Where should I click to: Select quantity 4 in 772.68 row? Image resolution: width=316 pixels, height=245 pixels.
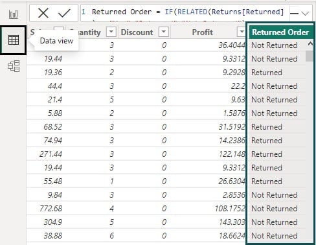click(x=111, y=209)
